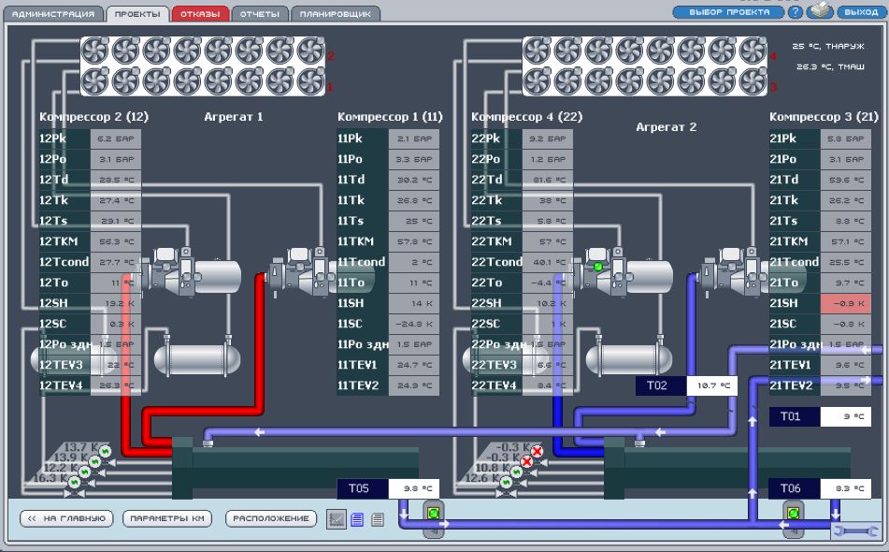Viewport: 889px width, 552px height.
Task: Open the wrench service settings icon
Action: [x=856, y=531]
